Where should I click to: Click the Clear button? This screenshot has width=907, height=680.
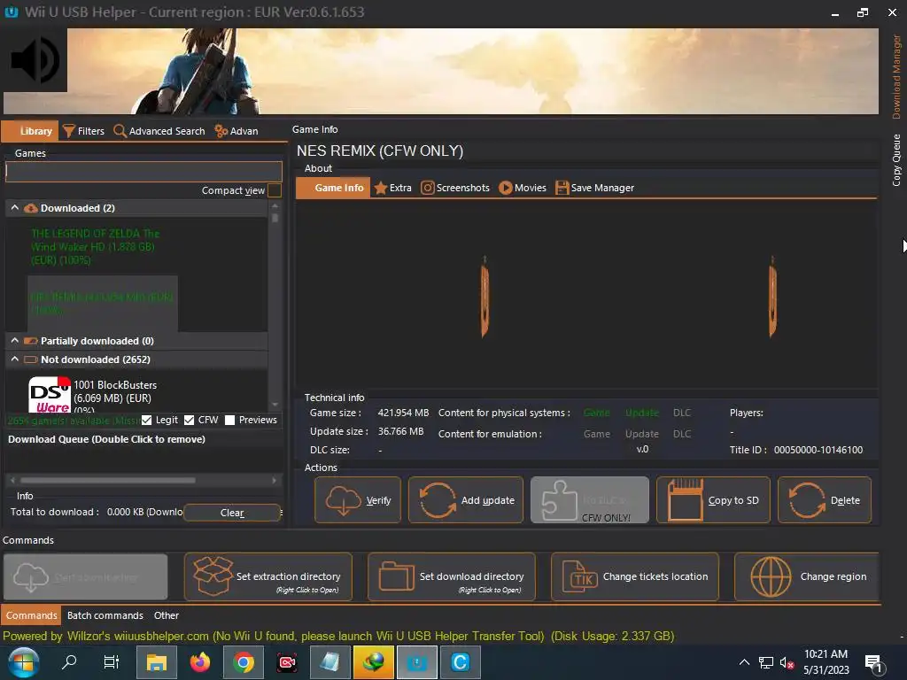(232, 513)
